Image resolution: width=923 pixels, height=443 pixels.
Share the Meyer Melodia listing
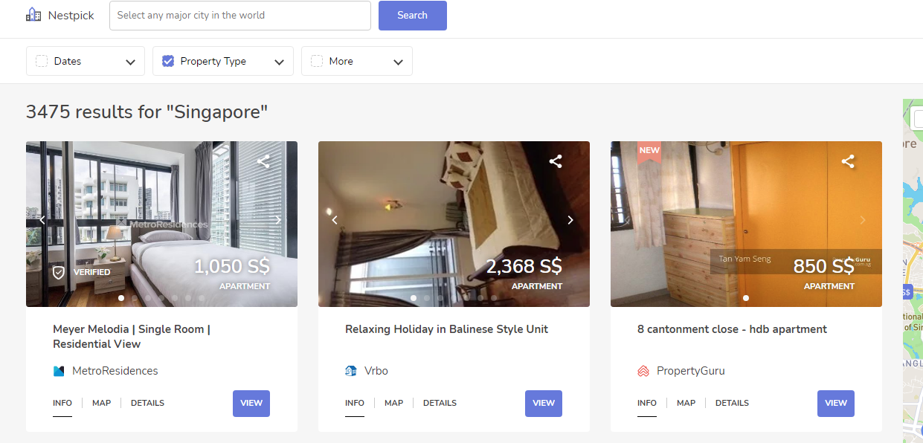coord(263,161)
